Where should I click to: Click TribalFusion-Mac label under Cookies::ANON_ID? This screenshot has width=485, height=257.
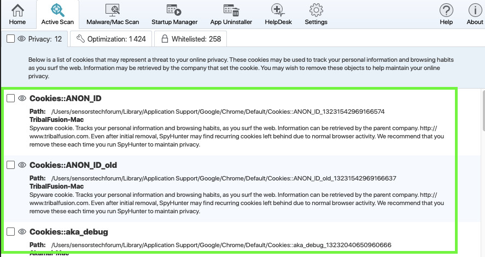(x=57, y=120)
